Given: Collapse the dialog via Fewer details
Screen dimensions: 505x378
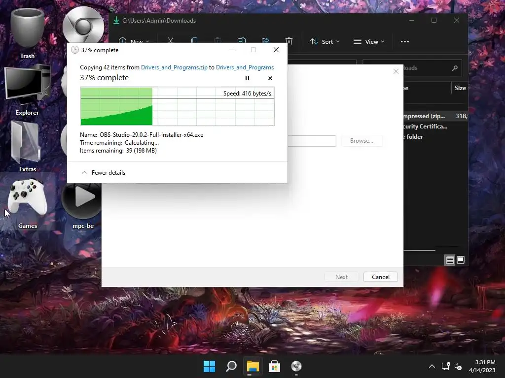Looking at the screenshot, I should point(104,173).
